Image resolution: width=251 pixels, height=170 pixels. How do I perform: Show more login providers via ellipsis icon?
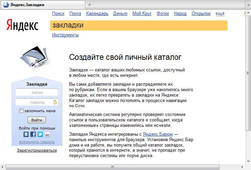pyautogui.click(x=47, y=134)
